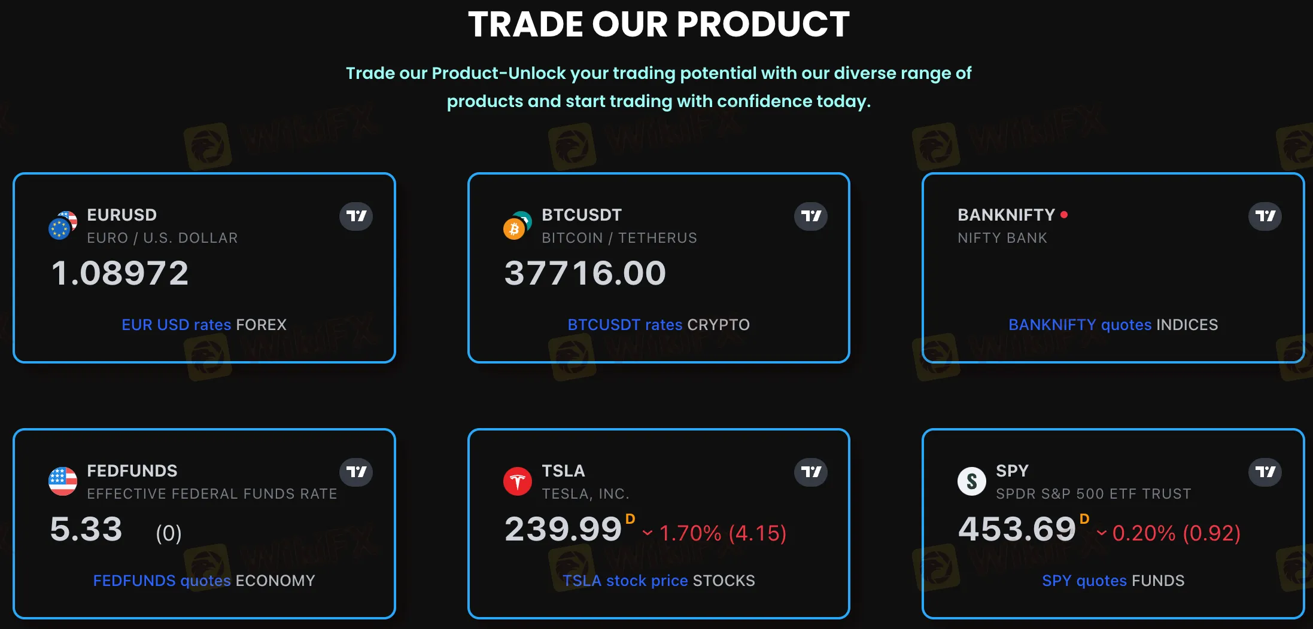Follow the SPY quotes link
The height and width of the screenshot is (629, 1313).
pos(1085,581)
